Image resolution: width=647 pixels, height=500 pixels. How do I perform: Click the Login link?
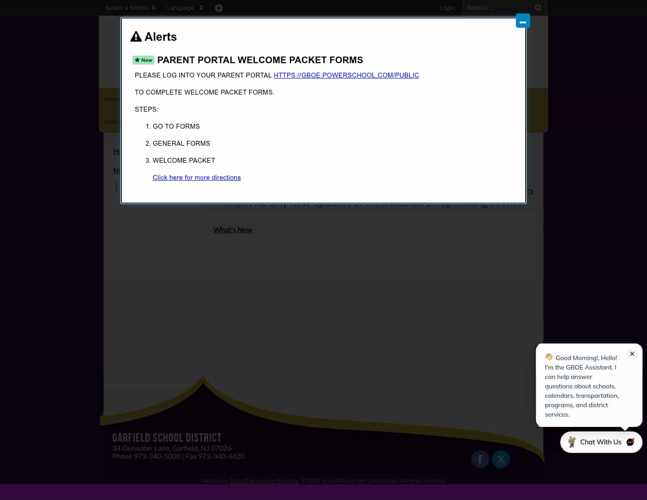(447, 8)
